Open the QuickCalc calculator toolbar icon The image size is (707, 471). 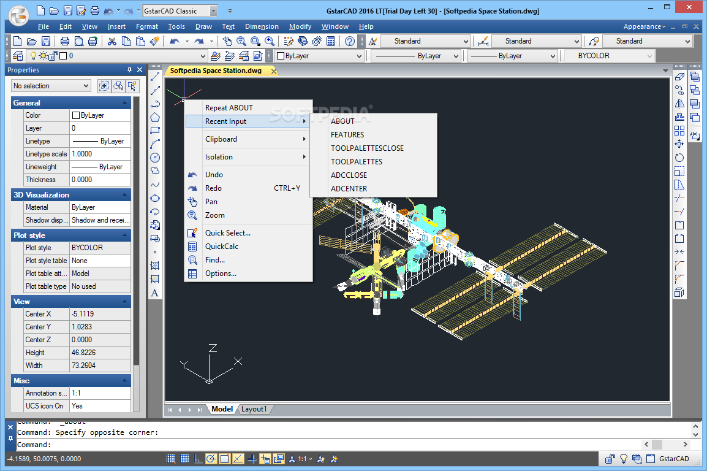click(331, 42)
